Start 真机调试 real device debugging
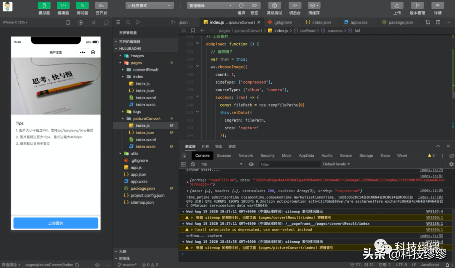This screenshot has height=268, width=455. pos(275,5)
